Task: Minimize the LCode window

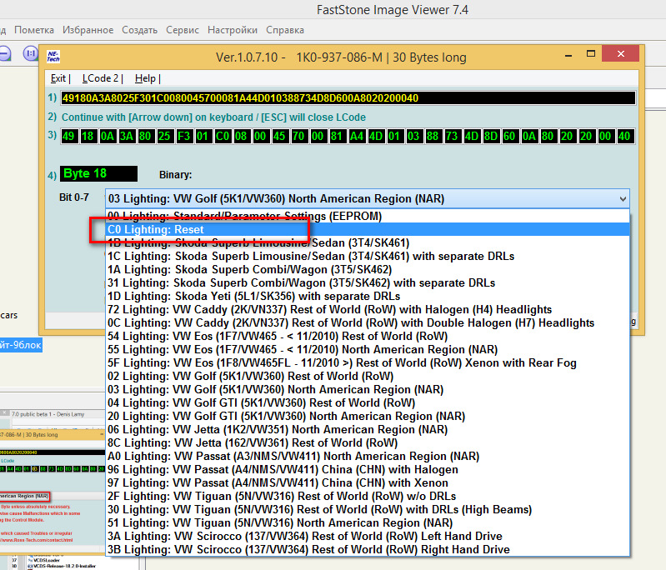Action: [568, 54]
